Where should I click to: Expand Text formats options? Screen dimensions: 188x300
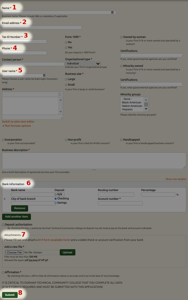pos(18,126)
